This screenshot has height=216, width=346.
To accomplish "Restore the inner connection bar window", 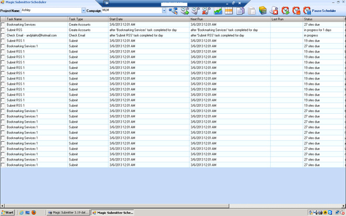I will (233, 3).
